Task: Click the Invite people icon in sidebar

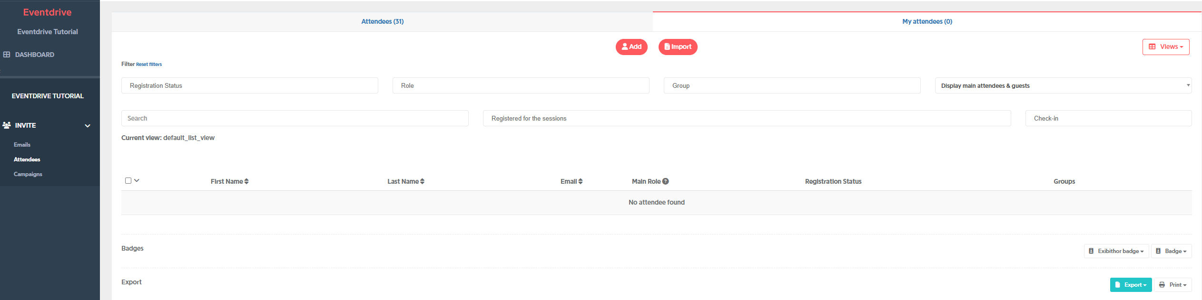Action: (x=7, y=125)
